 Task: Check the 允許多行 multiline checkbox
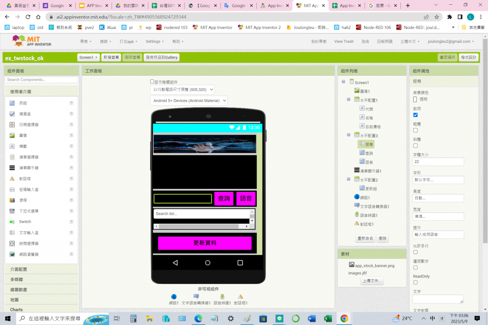[x=416, y=252]
